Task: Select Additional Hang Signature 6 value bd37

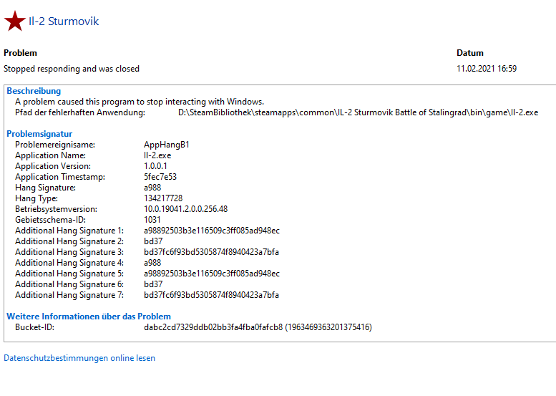Action: 153,284
